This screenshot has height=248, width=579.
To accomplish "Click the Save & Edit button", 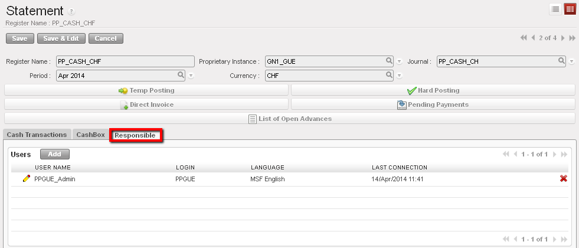I will click(61, 38).
